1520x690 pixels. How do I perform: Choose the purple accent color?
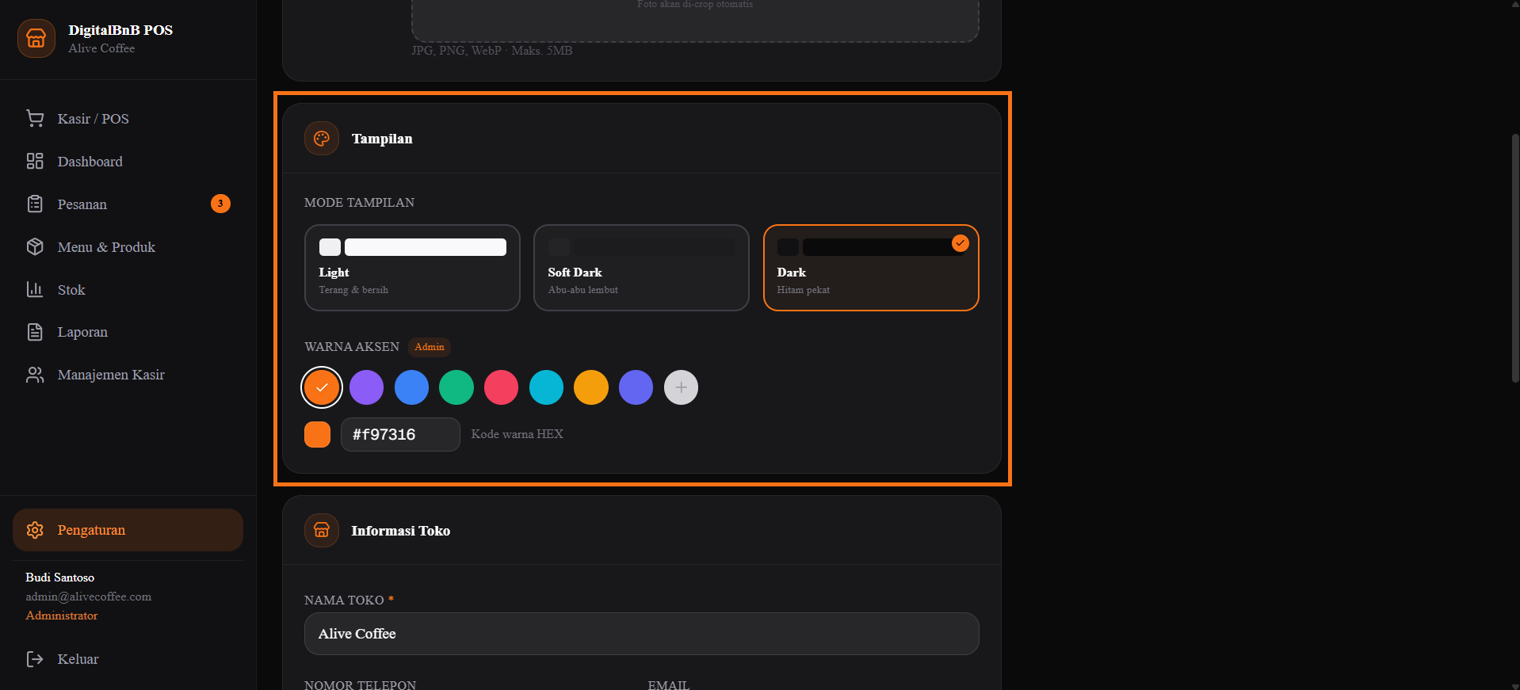tap(366, 387)
